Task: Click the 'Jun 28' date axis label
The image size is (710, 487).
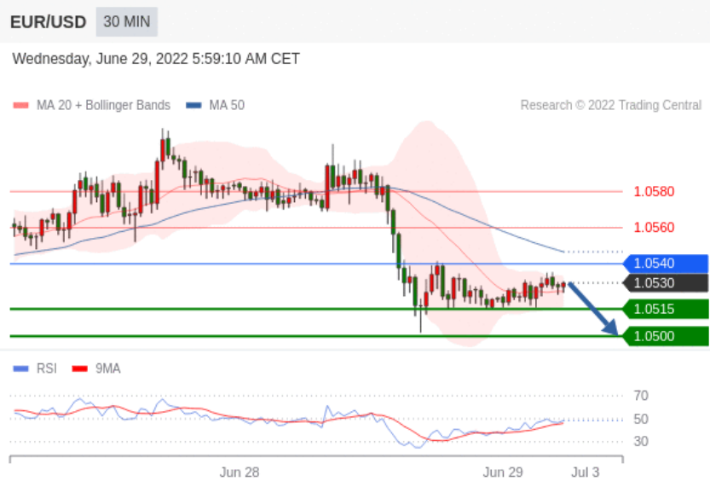Action: pyautogui.click(x=240, y=473)
